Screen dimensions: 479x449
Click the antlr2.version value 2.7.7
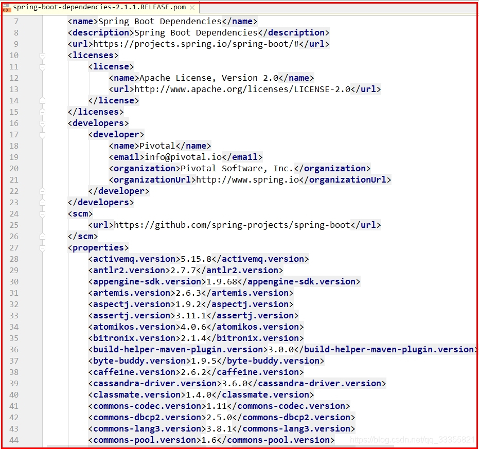pos(183,271)
